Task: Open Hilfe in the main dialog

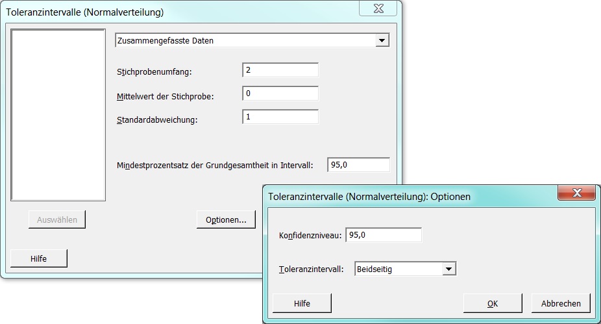Action: 39,259
